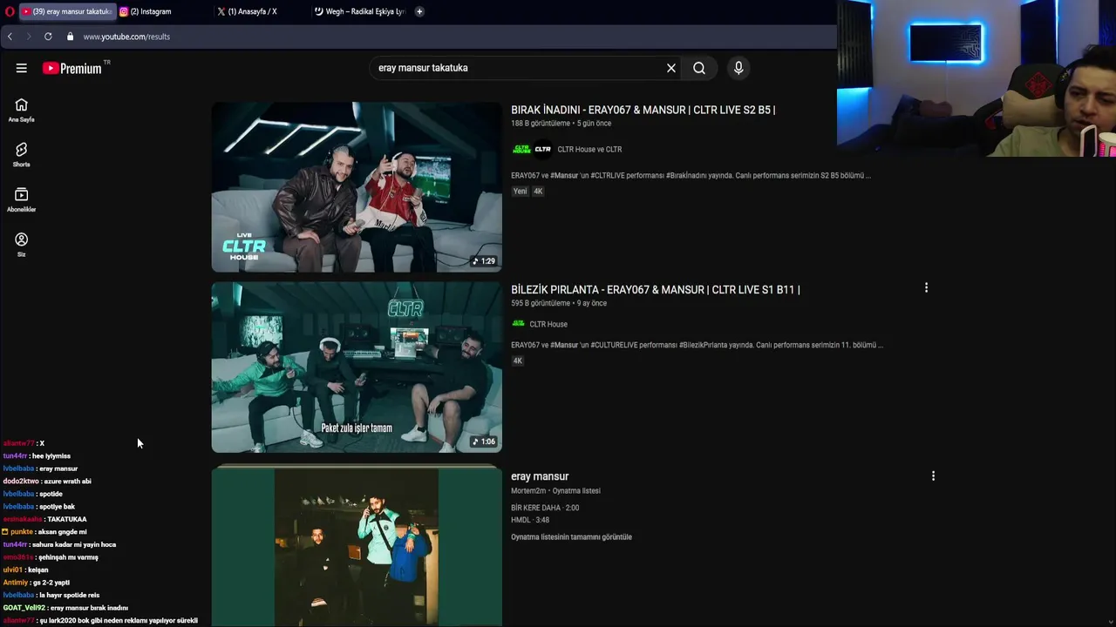Click the 1:06 duration badge
Image resolution: width=1116 pixels, height=627 pixels.
click(484, 442)
